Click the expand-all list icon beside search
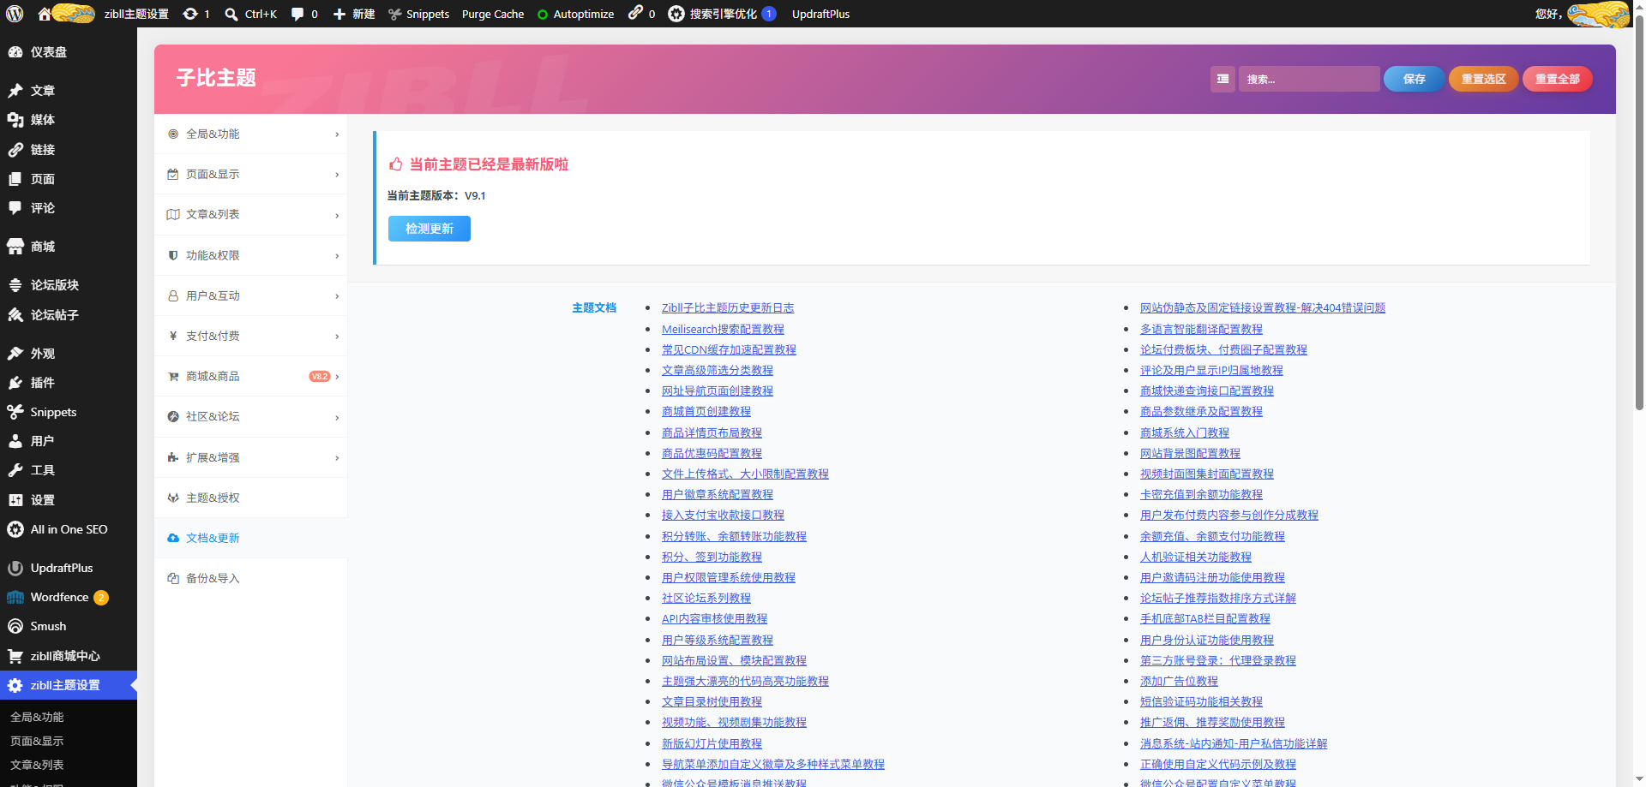This screenshot has width=1646, height=787. tap(1222, 79)
